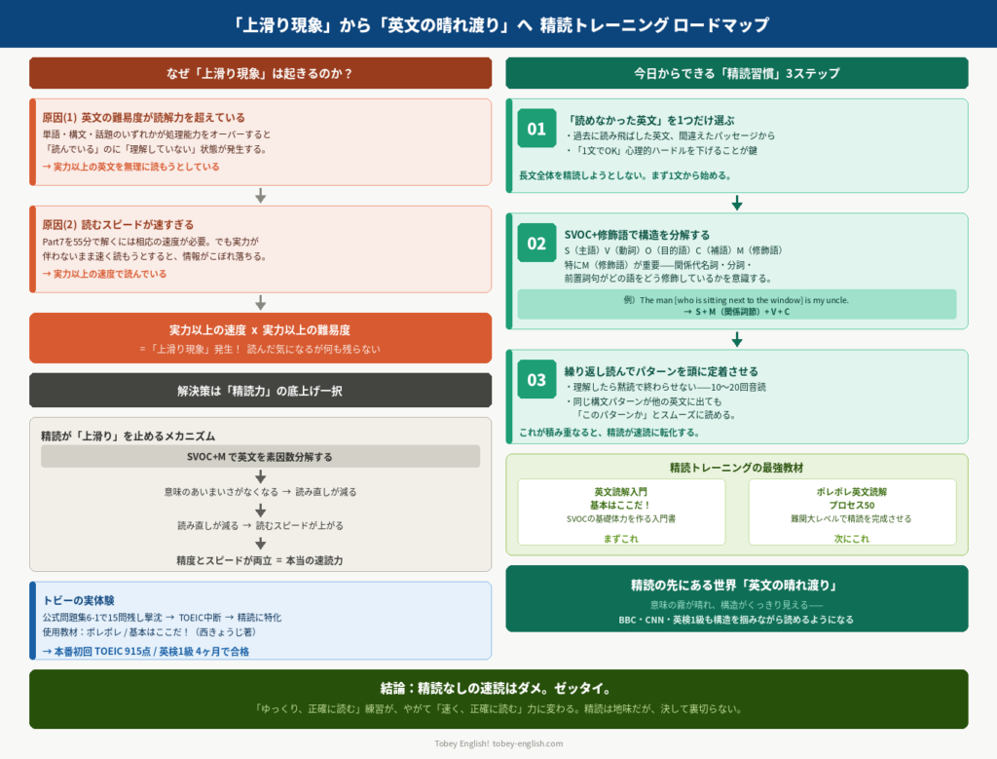This screenshot has width=997, height=759.
Task: Select book card 英文読解入門 基本はここだ！
Action: coord(621,512)
